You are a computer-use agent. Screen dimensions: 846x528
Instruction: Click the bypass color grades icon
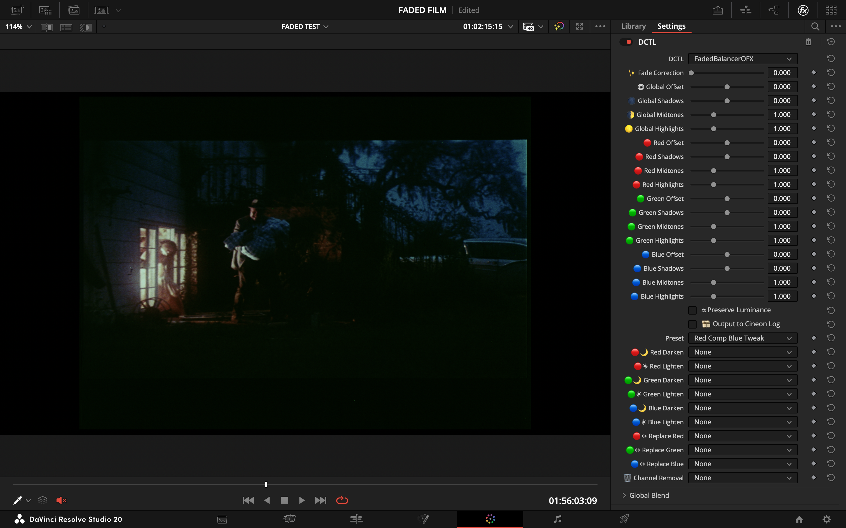coord(559,26)
